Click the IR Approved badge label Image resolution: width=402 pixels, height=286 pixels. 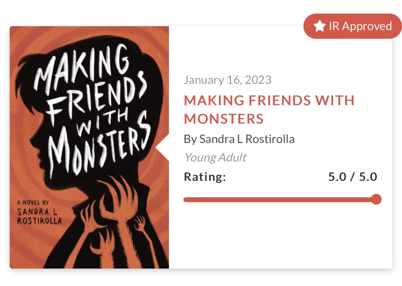[360, 26]
